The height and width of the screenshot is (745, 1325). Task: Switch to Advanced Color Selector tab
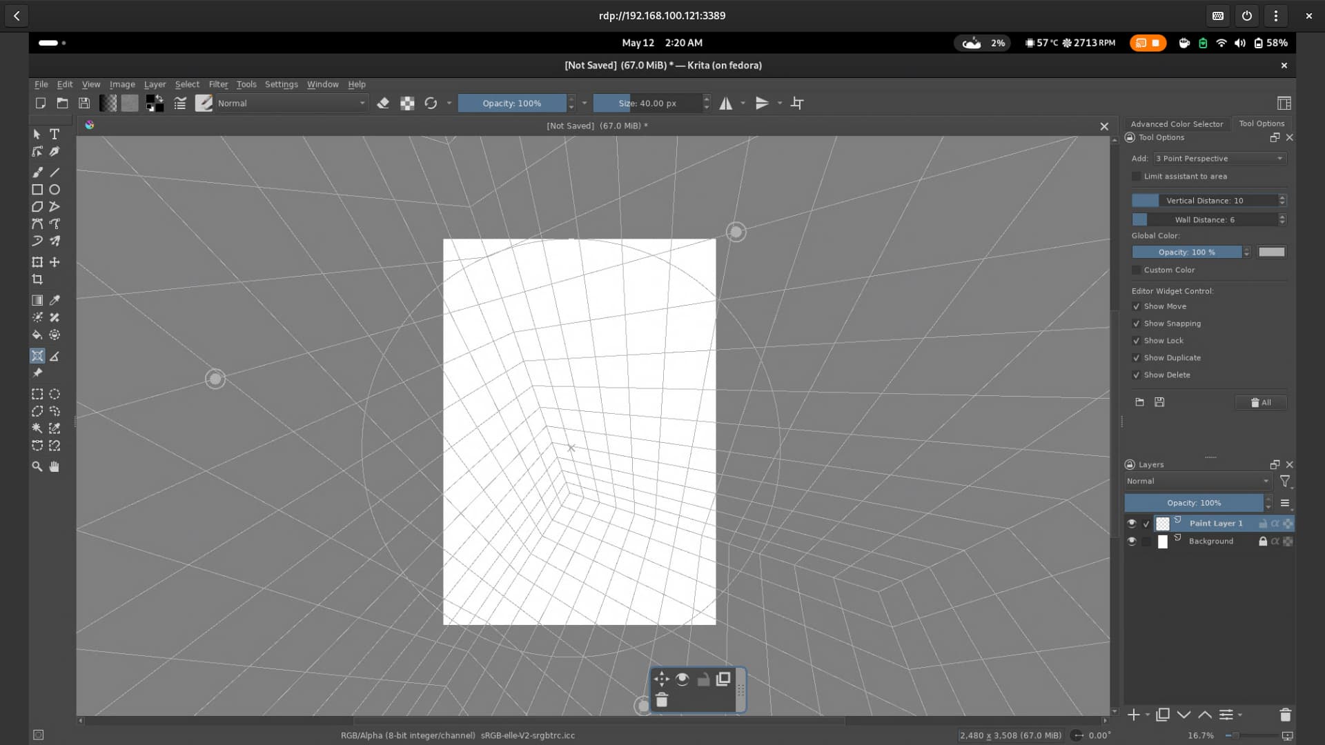point(1176,124)
